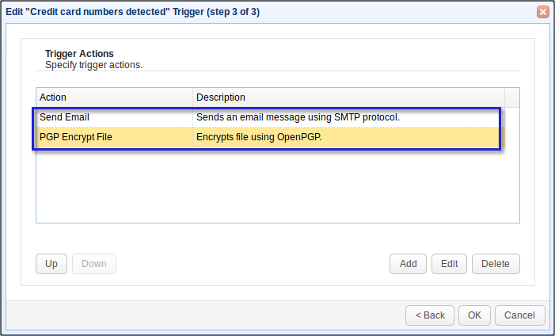Click the Trigger Actions heading
Viewport: 555px width, 336px height.
point(79,54)
